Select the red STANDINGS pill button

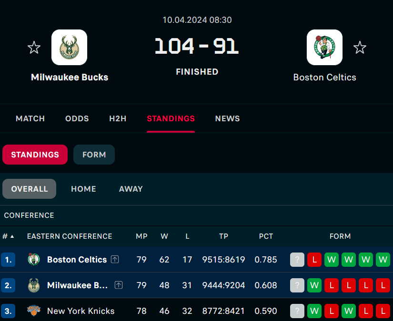click(35, 155)
